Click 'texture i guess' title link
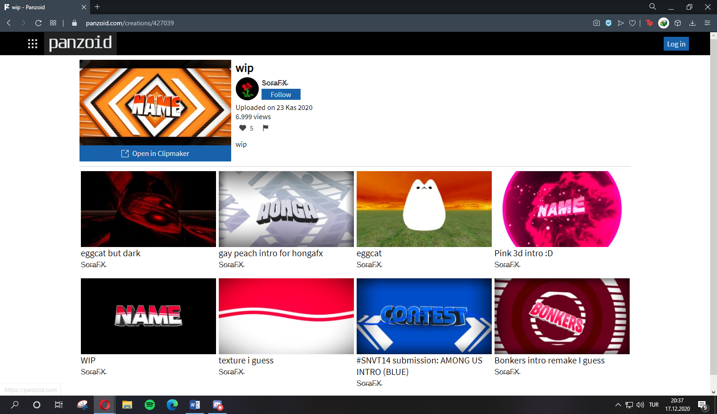Screen dimensions: 717x414 [x=246, y=361]
